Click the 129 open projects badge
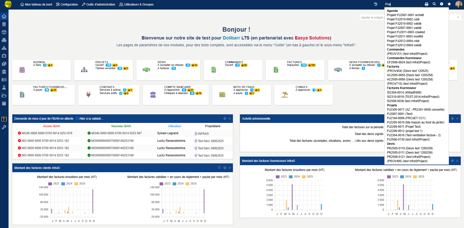The height and width of the screenshot is (228, 464). pyautogui.click(x=109, y=65)
